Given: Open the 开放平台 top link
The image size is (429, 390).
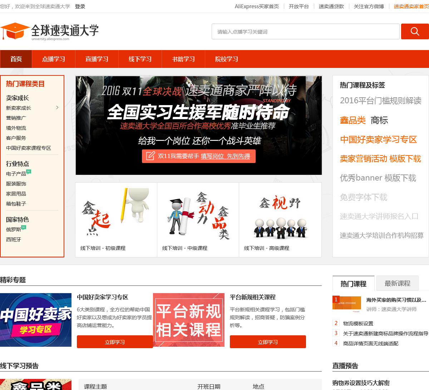Looking at the screenshot, I should [x=299, y=6].
